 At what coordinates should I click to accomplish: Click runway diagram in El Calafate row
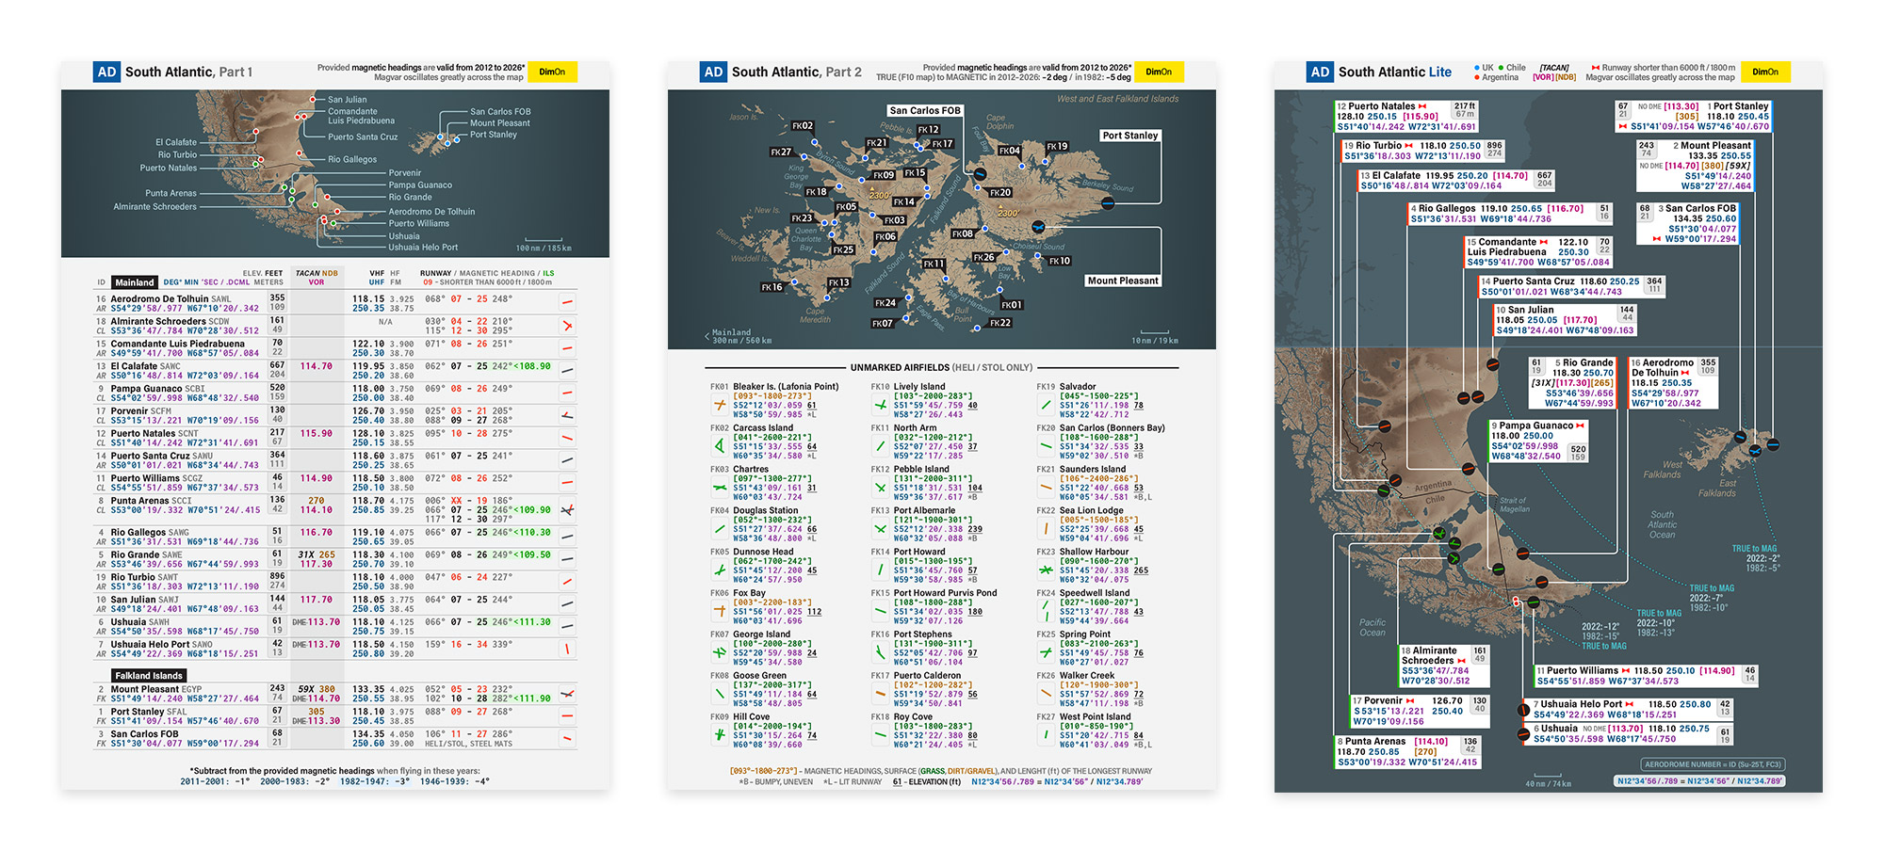click(x=567, y=371)
